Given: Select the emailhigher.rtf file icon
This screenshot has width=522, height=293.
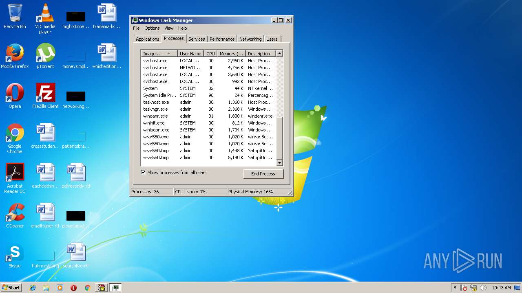Looking at the screenshot, I should (x=45, y=216).
